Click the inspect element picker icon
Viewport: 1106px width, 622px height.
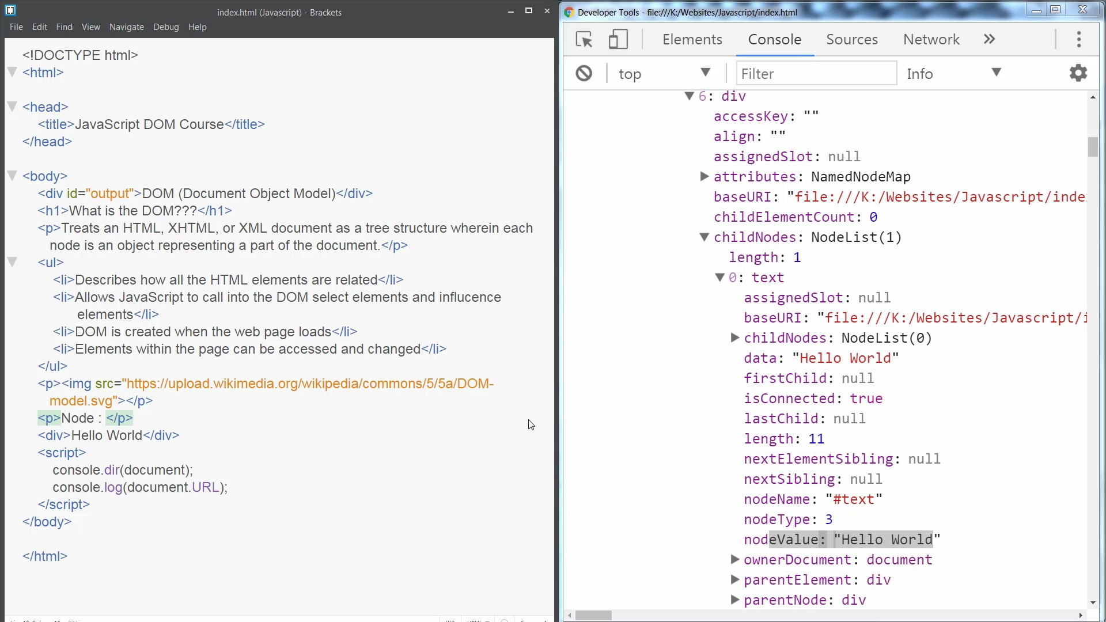[584, 39]
